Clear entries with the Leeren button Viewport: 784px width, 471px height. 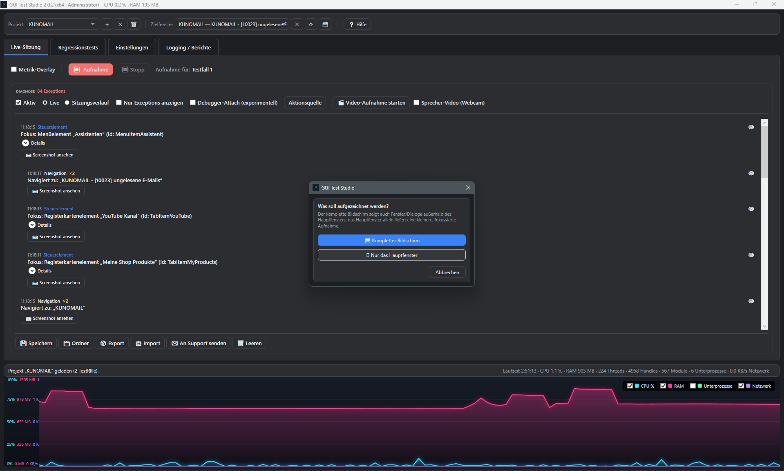pyautogui.click(x=249, y=343)
